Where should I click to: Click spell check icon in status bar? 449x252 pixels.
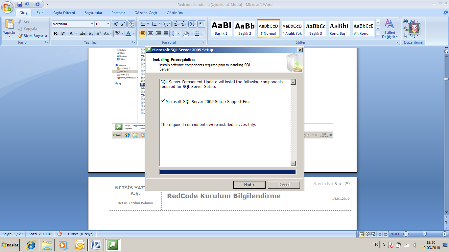pos(59,234)
